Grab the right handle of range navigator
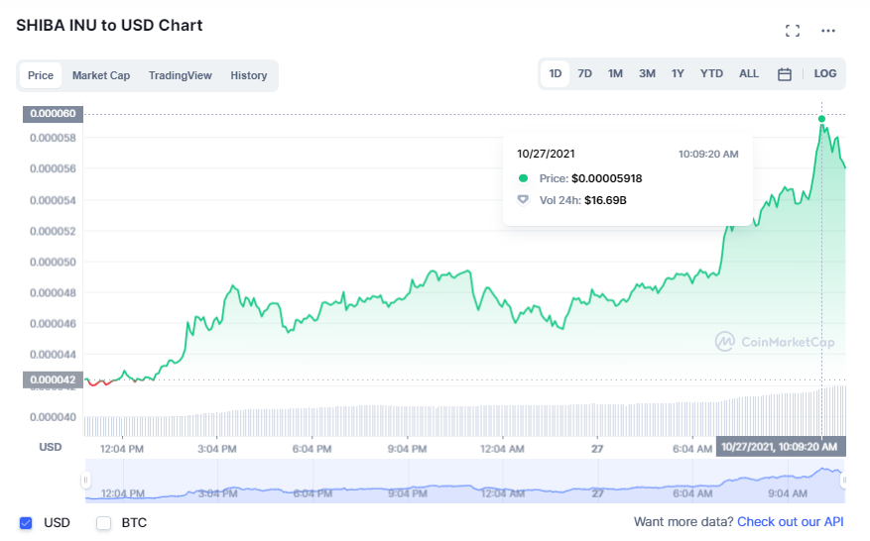The image size is (870, 541). 844,480
